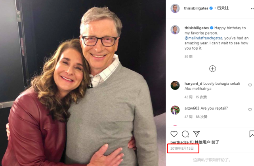The width and height of the screenshot is (254, 166).
Task: Open thisisbillgates username in header
Action: point(197,8)
